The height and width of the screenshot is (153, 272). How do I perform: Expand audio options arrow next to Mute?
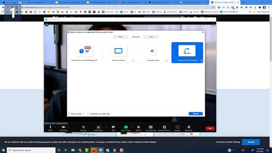click(55, 127)
